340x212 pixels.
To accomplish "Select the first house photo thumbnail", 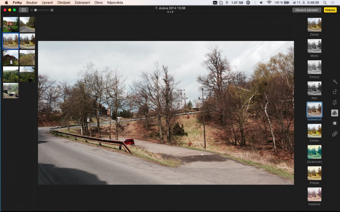I will 11,24.
